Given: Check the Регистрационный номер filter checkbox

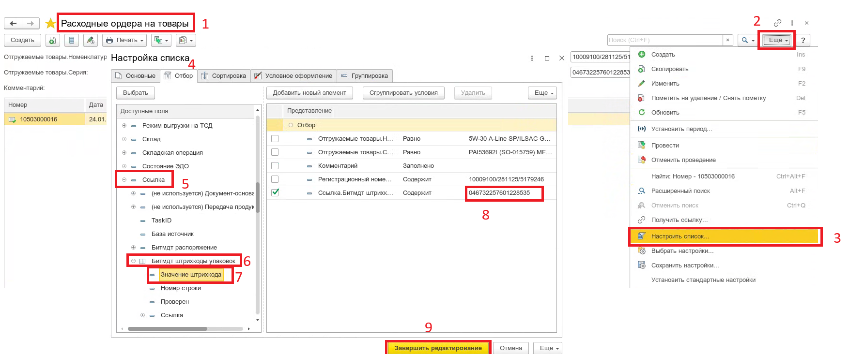Looking at the screenshot, I should click(x=275, y=179).
